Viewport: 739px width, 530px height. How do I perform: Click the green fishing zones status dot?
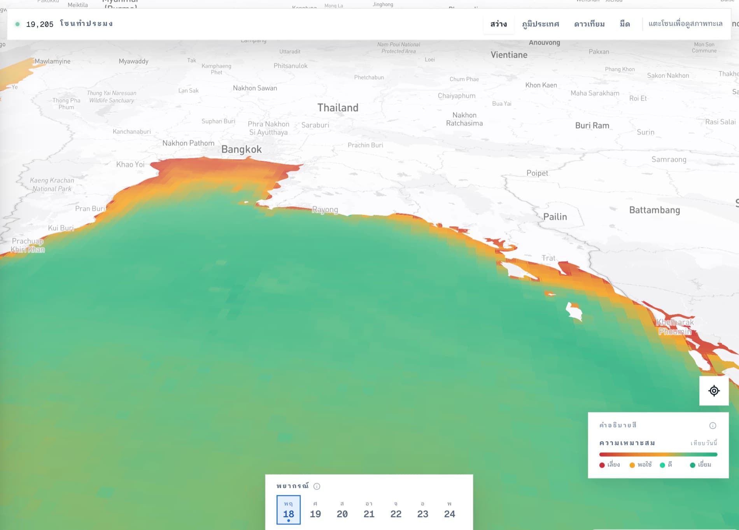[18, 24]
